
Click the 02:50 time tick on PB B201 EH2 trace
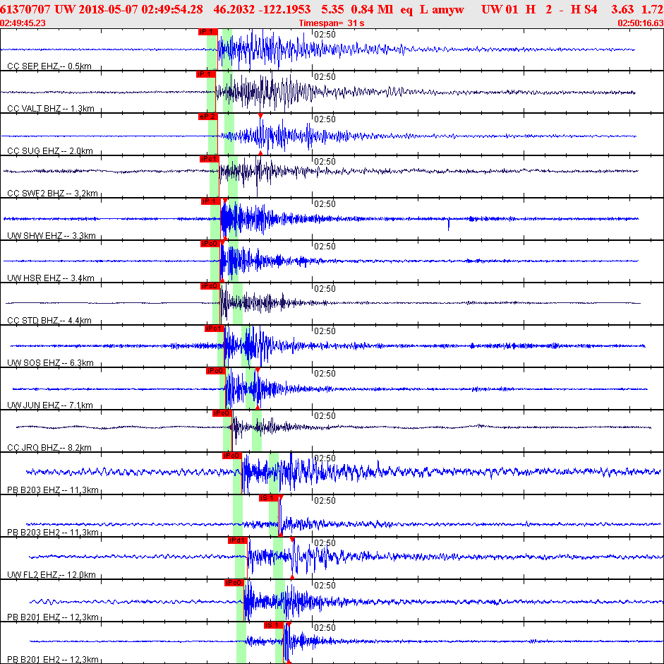tap(325, 628)
